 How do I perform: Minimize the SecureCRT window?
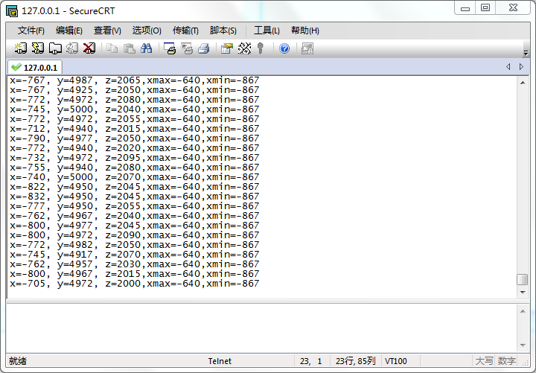coord(465,8)
